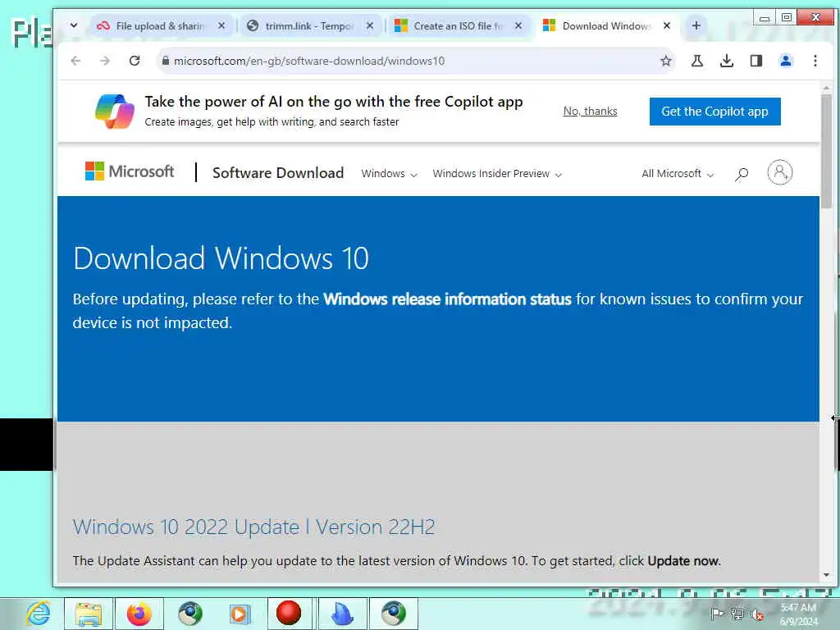Click the Download Windows 10 heading
Screen dimensions: 840x630
(221, 258)
